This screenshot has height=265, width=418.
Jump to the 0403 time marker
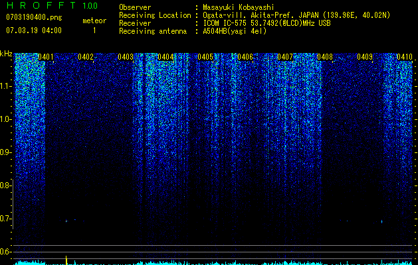[126, 57]
